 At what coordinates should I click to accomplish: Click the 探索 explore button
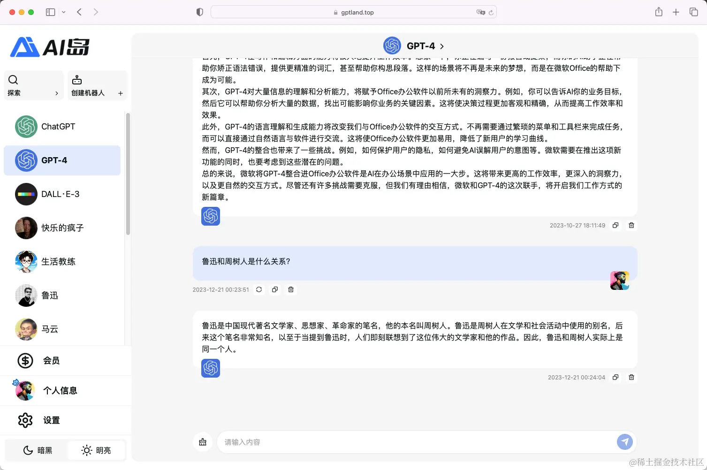pyautogui.click(x=33, y=85)
